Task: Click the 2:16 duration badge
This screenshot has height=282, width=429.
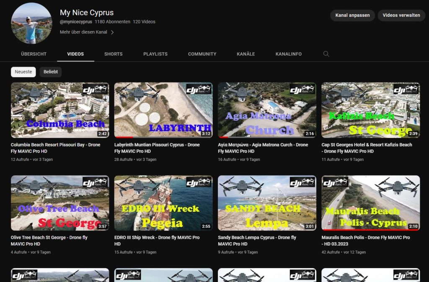Action: 310,134
